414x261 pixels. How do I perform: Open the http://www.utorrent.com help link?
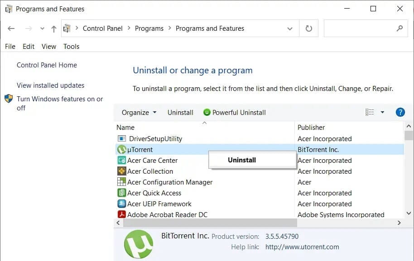(302, 247)
